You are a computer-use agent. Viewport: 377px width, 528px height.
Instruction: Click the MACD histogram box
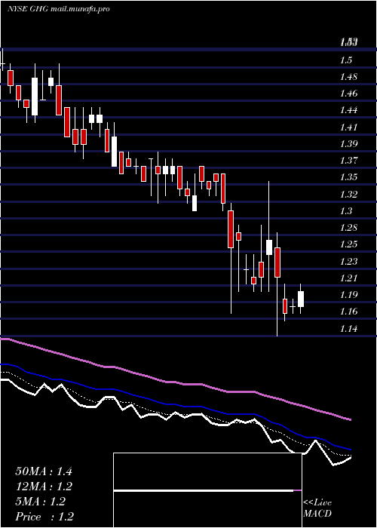click(207, 490)
